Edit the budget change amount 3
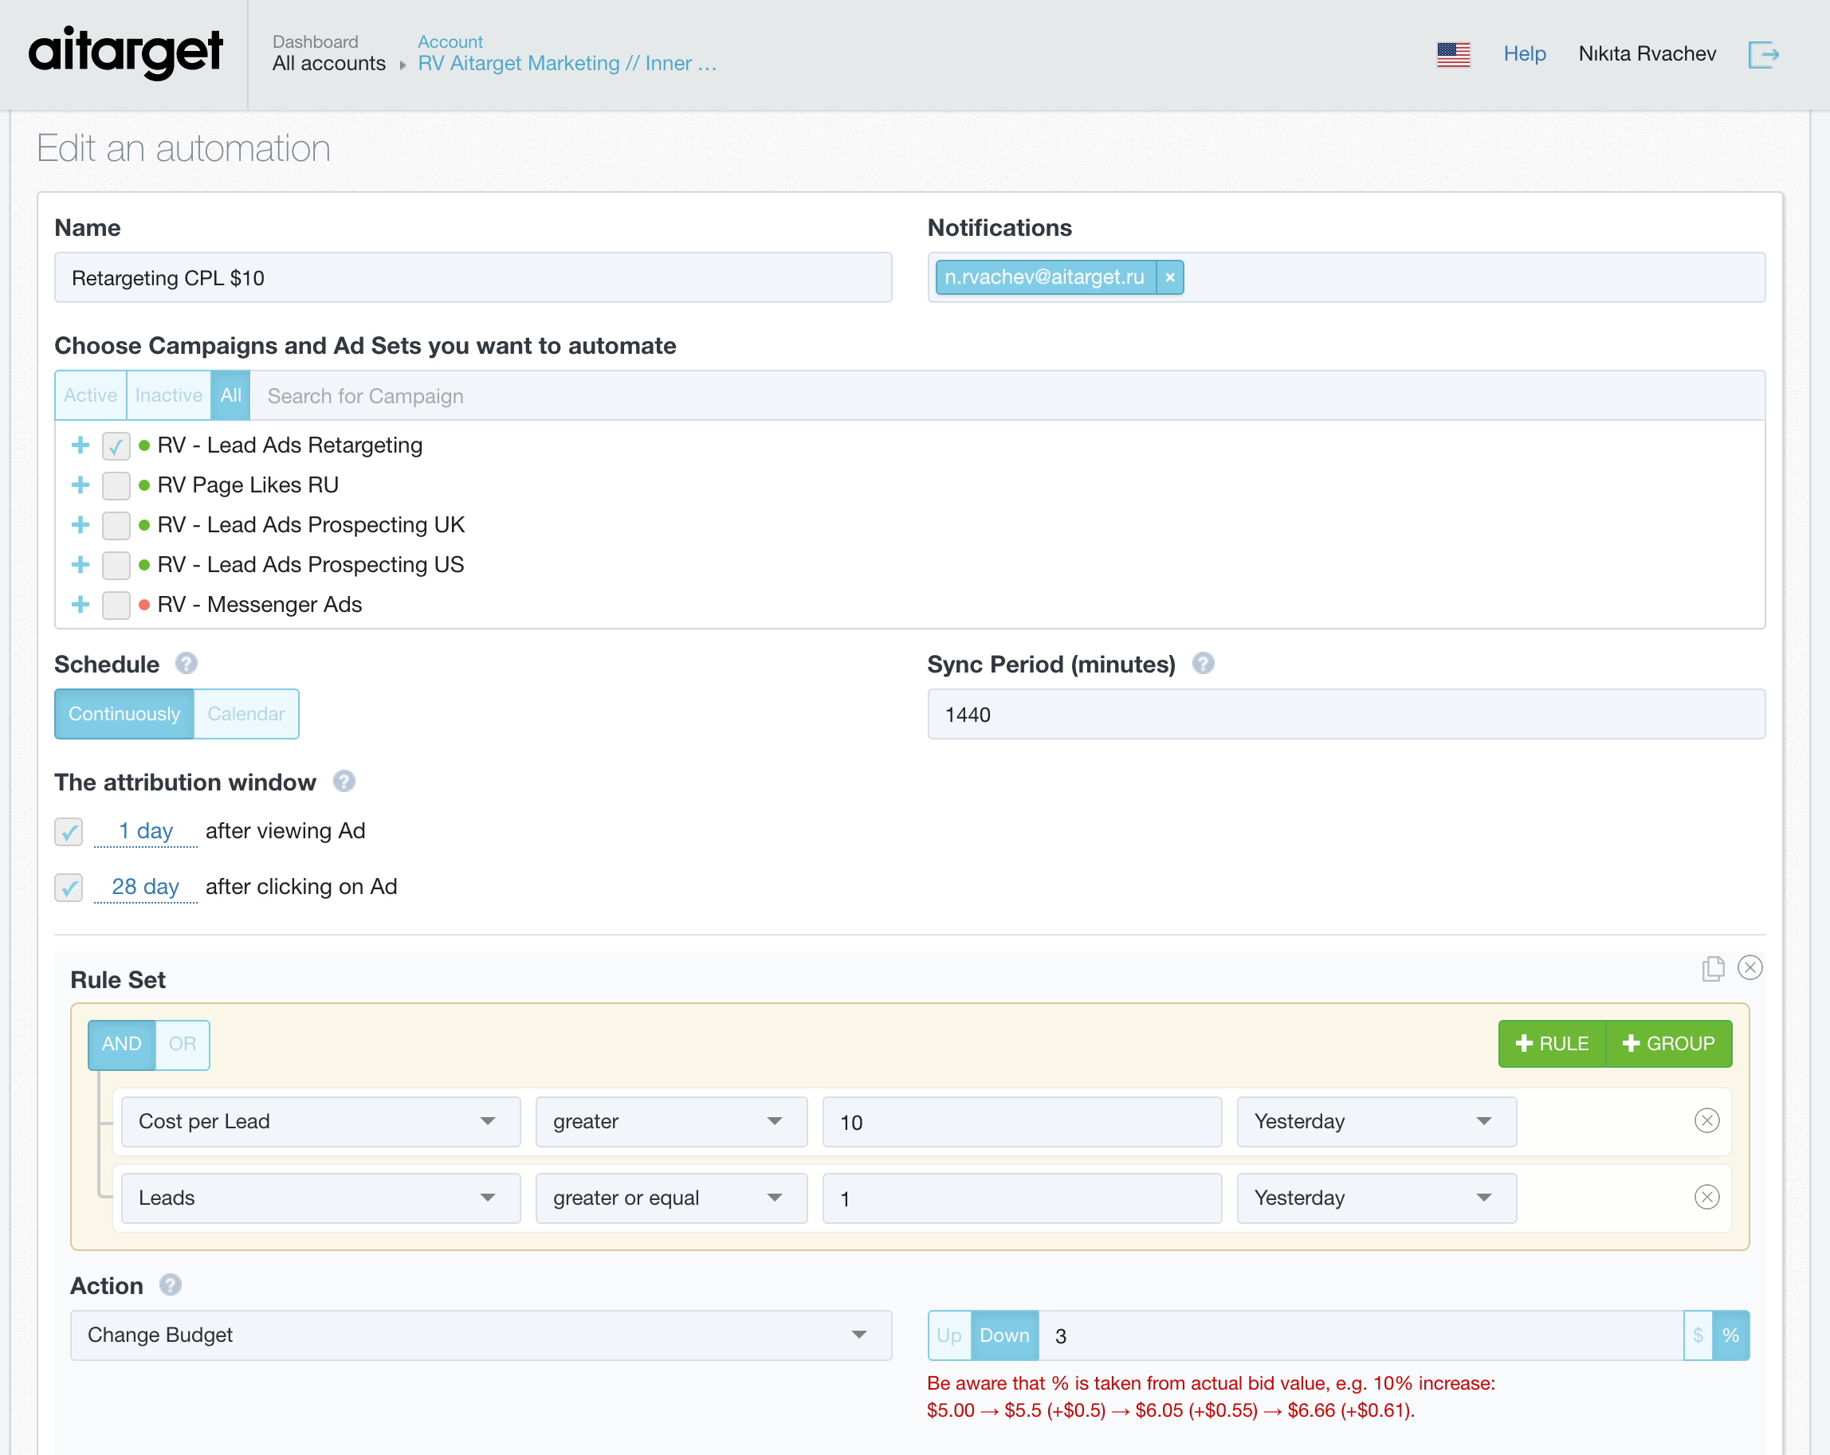The image size is (1830, 1455). [1361, 1335]
